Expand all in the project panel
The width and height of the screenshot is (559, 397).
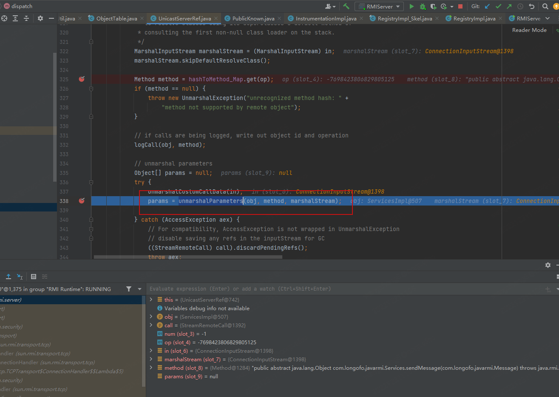[x=15, y=18]
